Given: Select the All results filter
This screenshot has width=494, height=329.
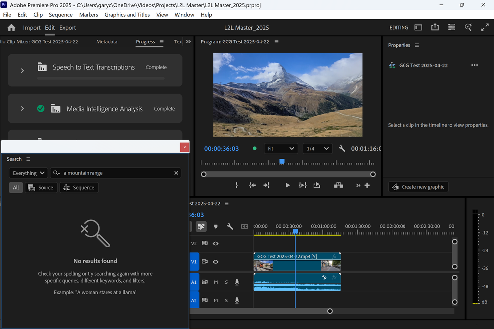Looking at the screenshot, I should pyautogui.click(x=16, y=188).
